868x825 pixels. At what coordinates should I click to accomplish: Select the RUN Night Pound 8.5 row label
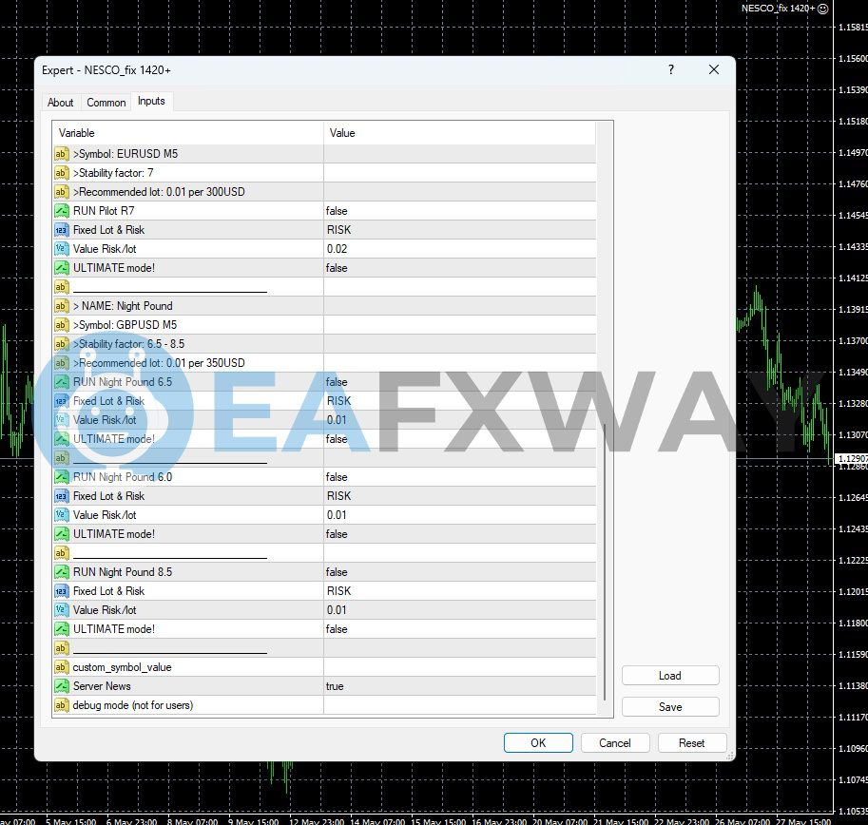(123, 572)
